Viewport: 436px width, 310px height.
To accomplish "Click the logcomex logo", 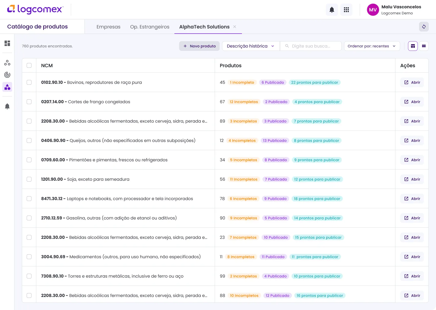I will click(x=35, y=9).
